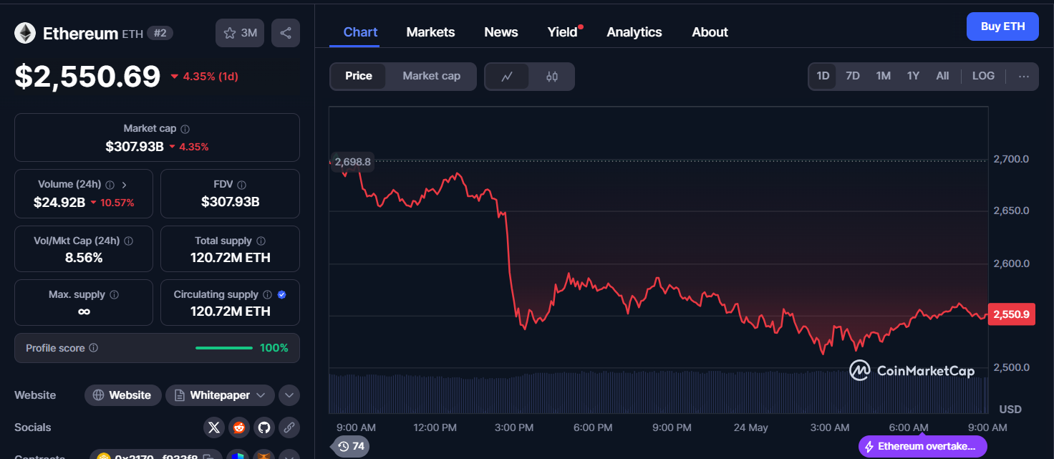Click the $24.92B volume value

(x=59, y=203)
